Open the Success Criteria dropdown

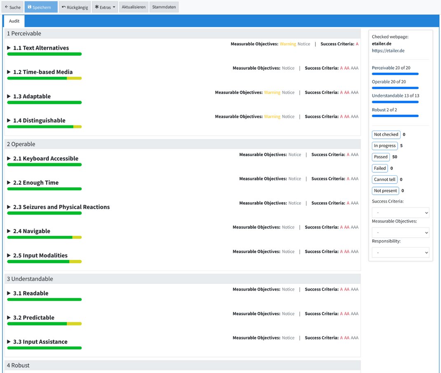(x=400, y=213)
